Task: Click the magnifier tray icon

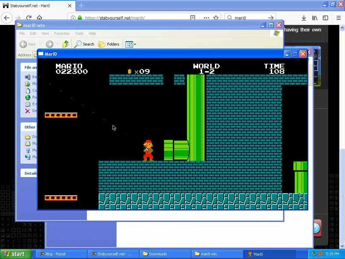Action: pos(320,254)
